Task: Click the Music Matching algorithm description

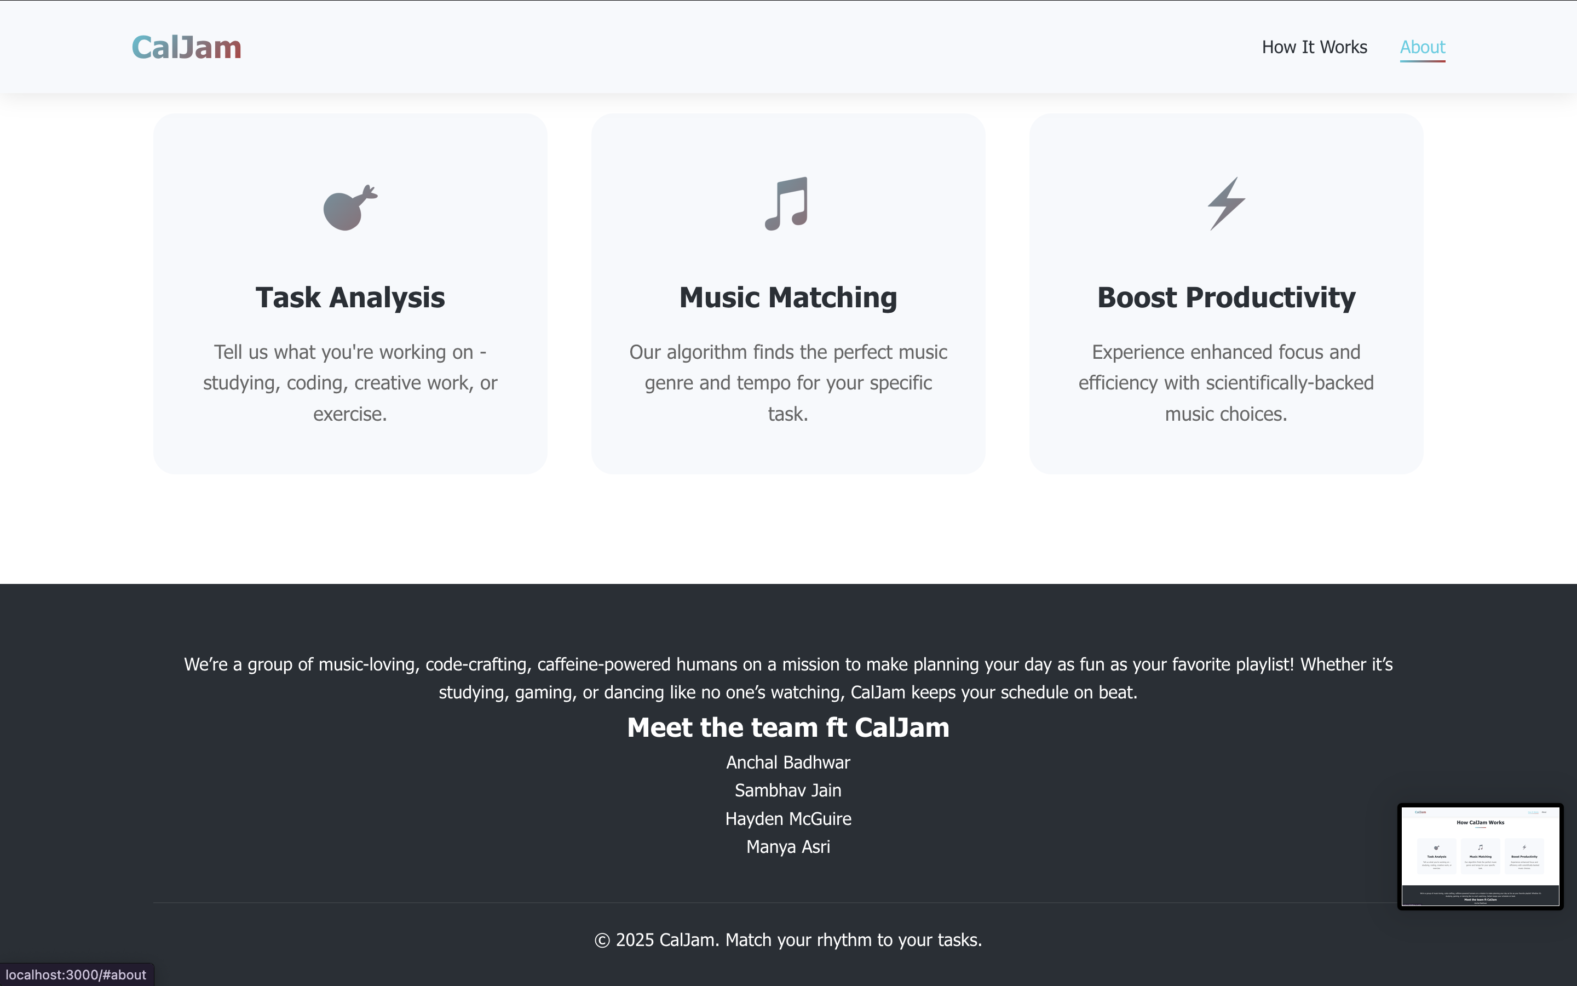Action: [x=788, y=383]
